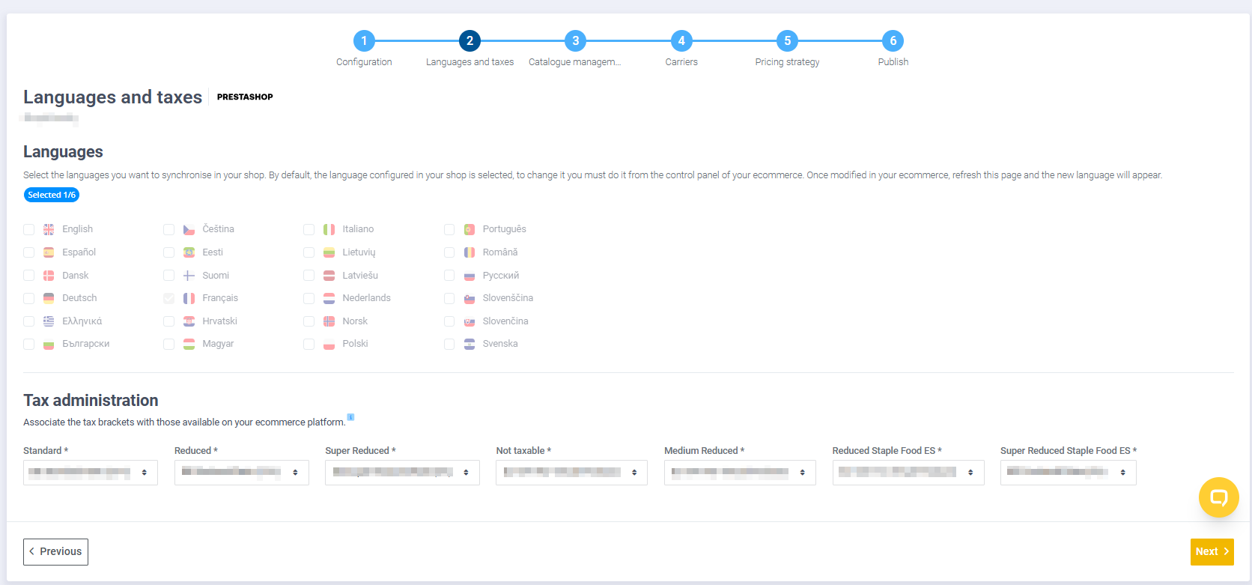Open the Not taxable tax dropdown

pyautogui.click(x=571, y=473)
